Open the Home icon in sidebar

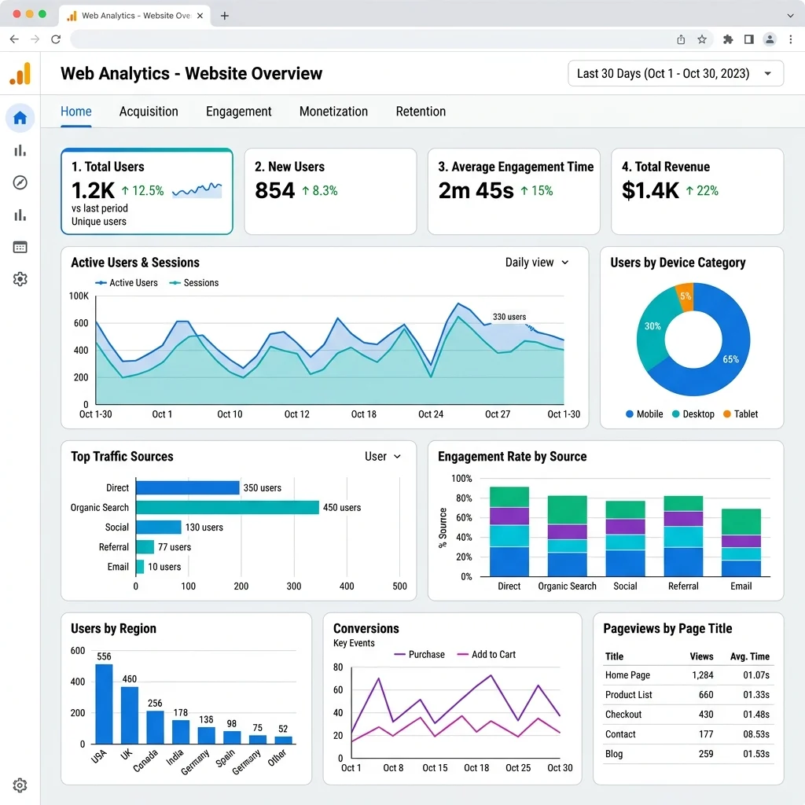point(20,118)
